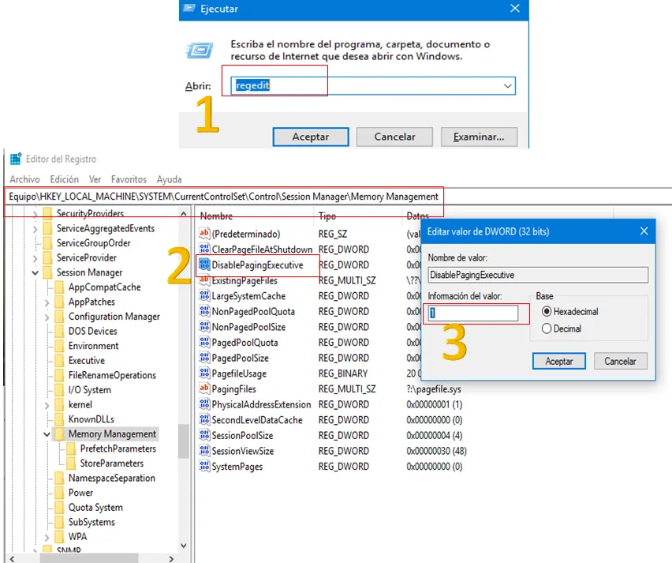Open the Ver menu
Image resolution: width=672 pixels, height=563 pixels.
pos(95,179)
